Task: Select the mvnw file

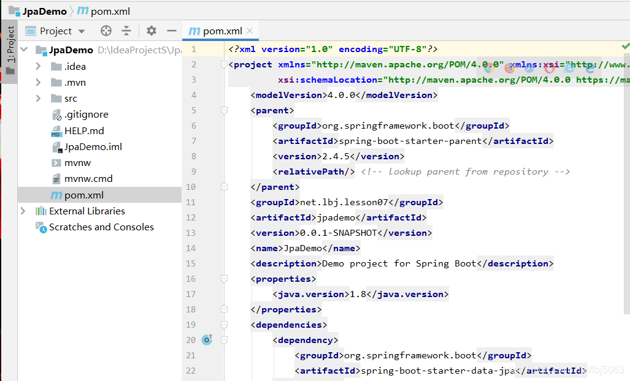Action: [x=77, y=163]
